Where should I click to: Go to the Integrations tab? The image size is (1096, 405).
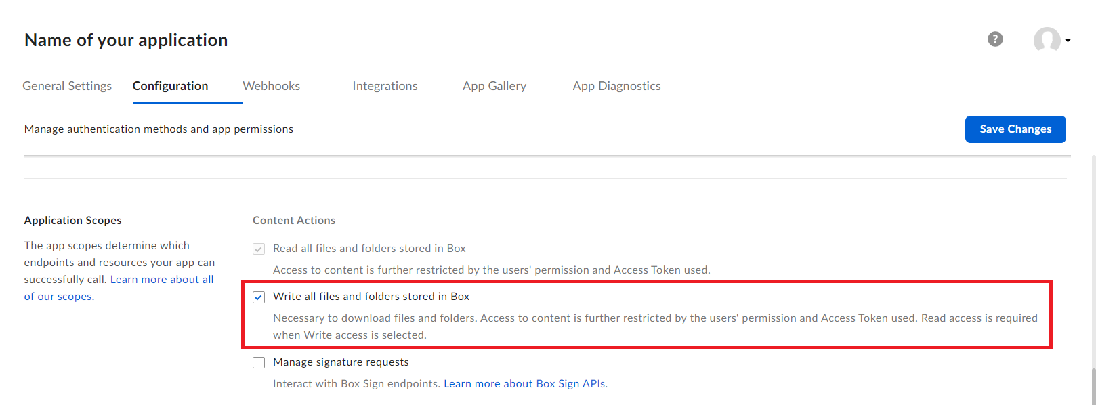[x=385, y=86]
